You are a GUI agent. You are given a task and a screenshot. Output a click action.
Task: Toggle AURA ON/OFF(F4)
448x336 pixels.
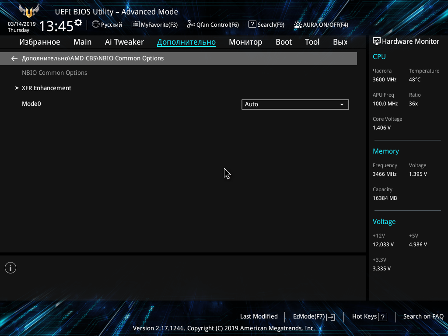click(321, 24)
